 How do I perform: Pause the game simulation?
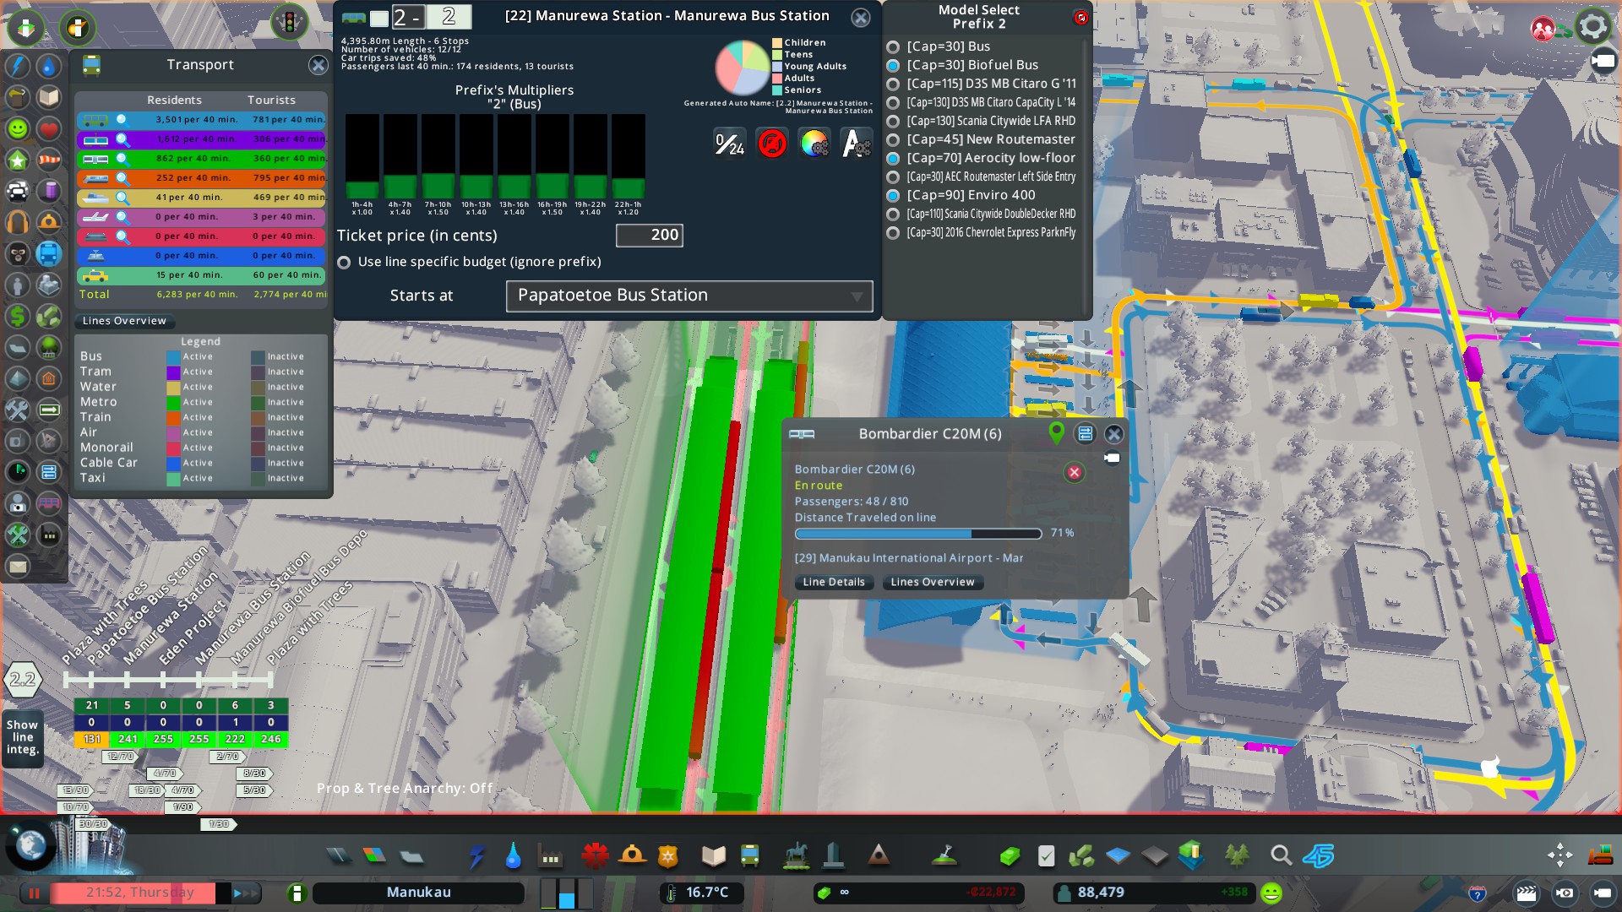coord(35,893)
